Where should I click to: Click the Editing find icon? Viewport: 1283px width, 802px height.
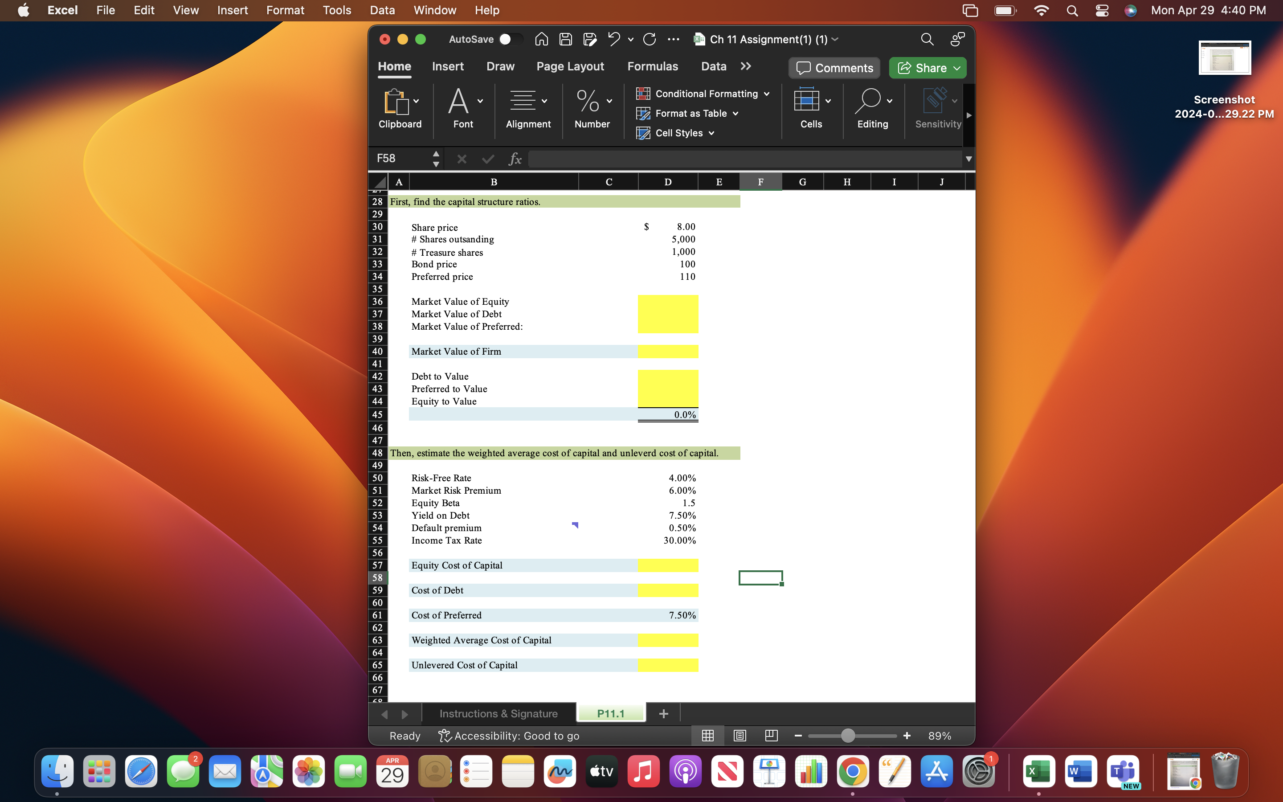pos(868,101)
